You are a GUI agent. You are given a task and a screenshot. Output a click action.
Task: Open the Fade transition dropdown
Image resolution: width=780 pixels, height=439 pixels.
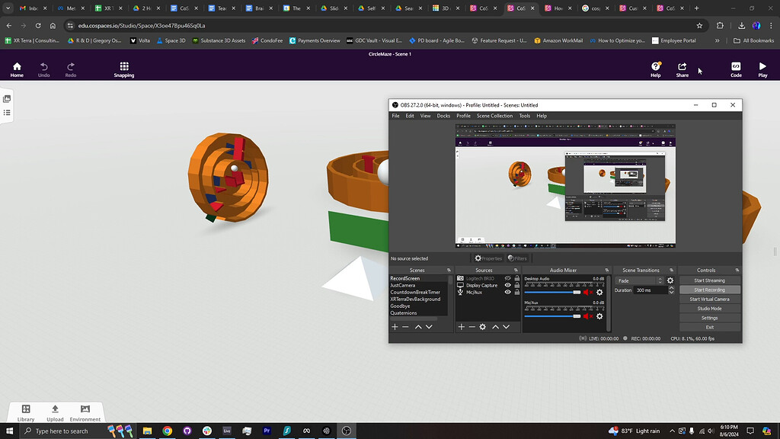tap(660, 281)
